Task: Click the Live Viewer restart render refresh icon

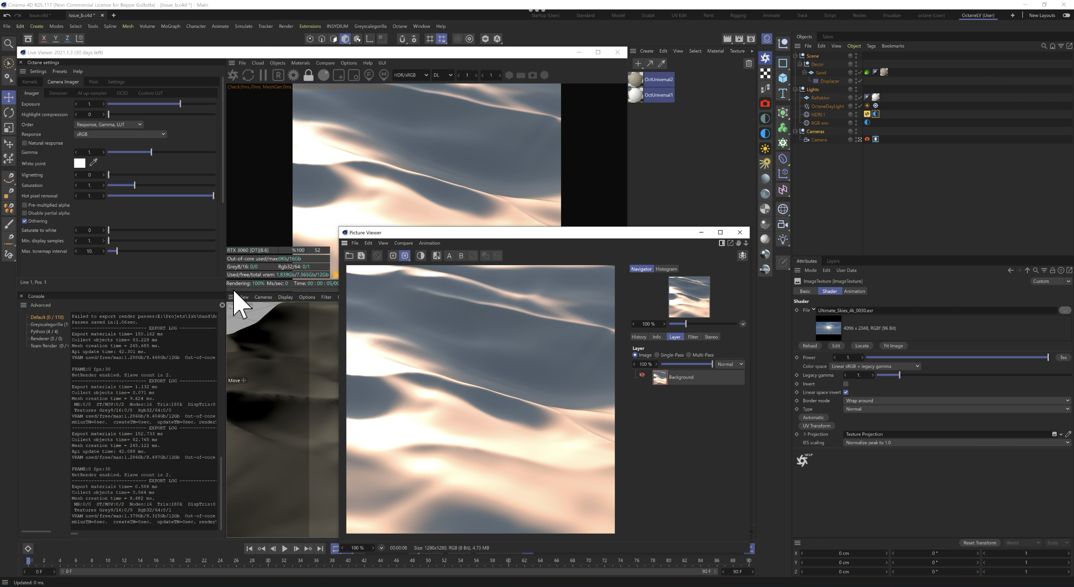Action: click(x=248, y=75)
